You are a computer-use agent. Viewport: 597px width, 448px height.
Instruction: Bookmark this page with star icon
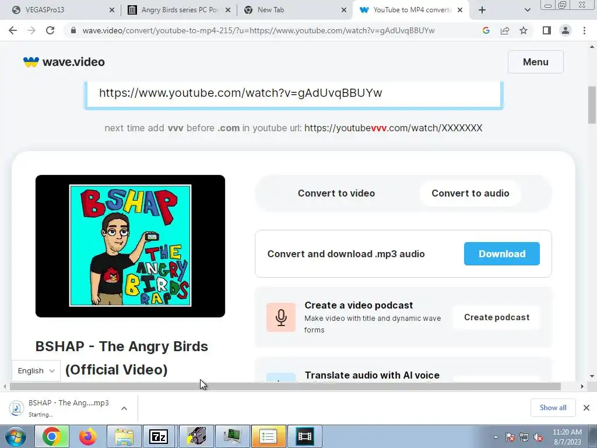tap(524, 30)
